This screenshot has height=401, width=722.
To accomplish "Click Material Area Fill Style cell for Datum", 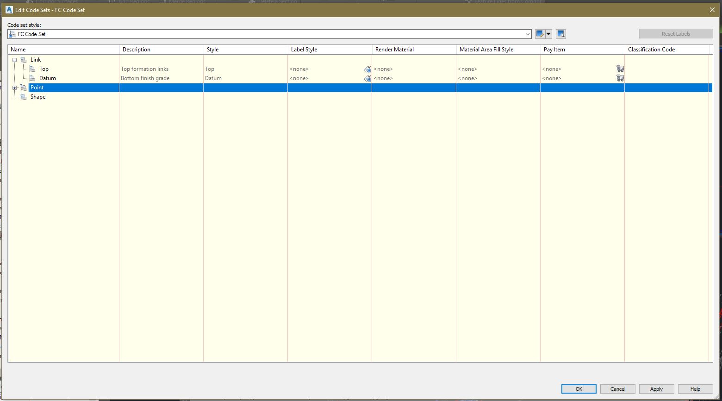I will tap(498, 78).
